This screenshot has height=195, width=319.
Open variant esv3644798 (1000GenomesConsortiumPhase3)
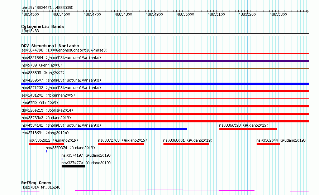pos(65,50)
